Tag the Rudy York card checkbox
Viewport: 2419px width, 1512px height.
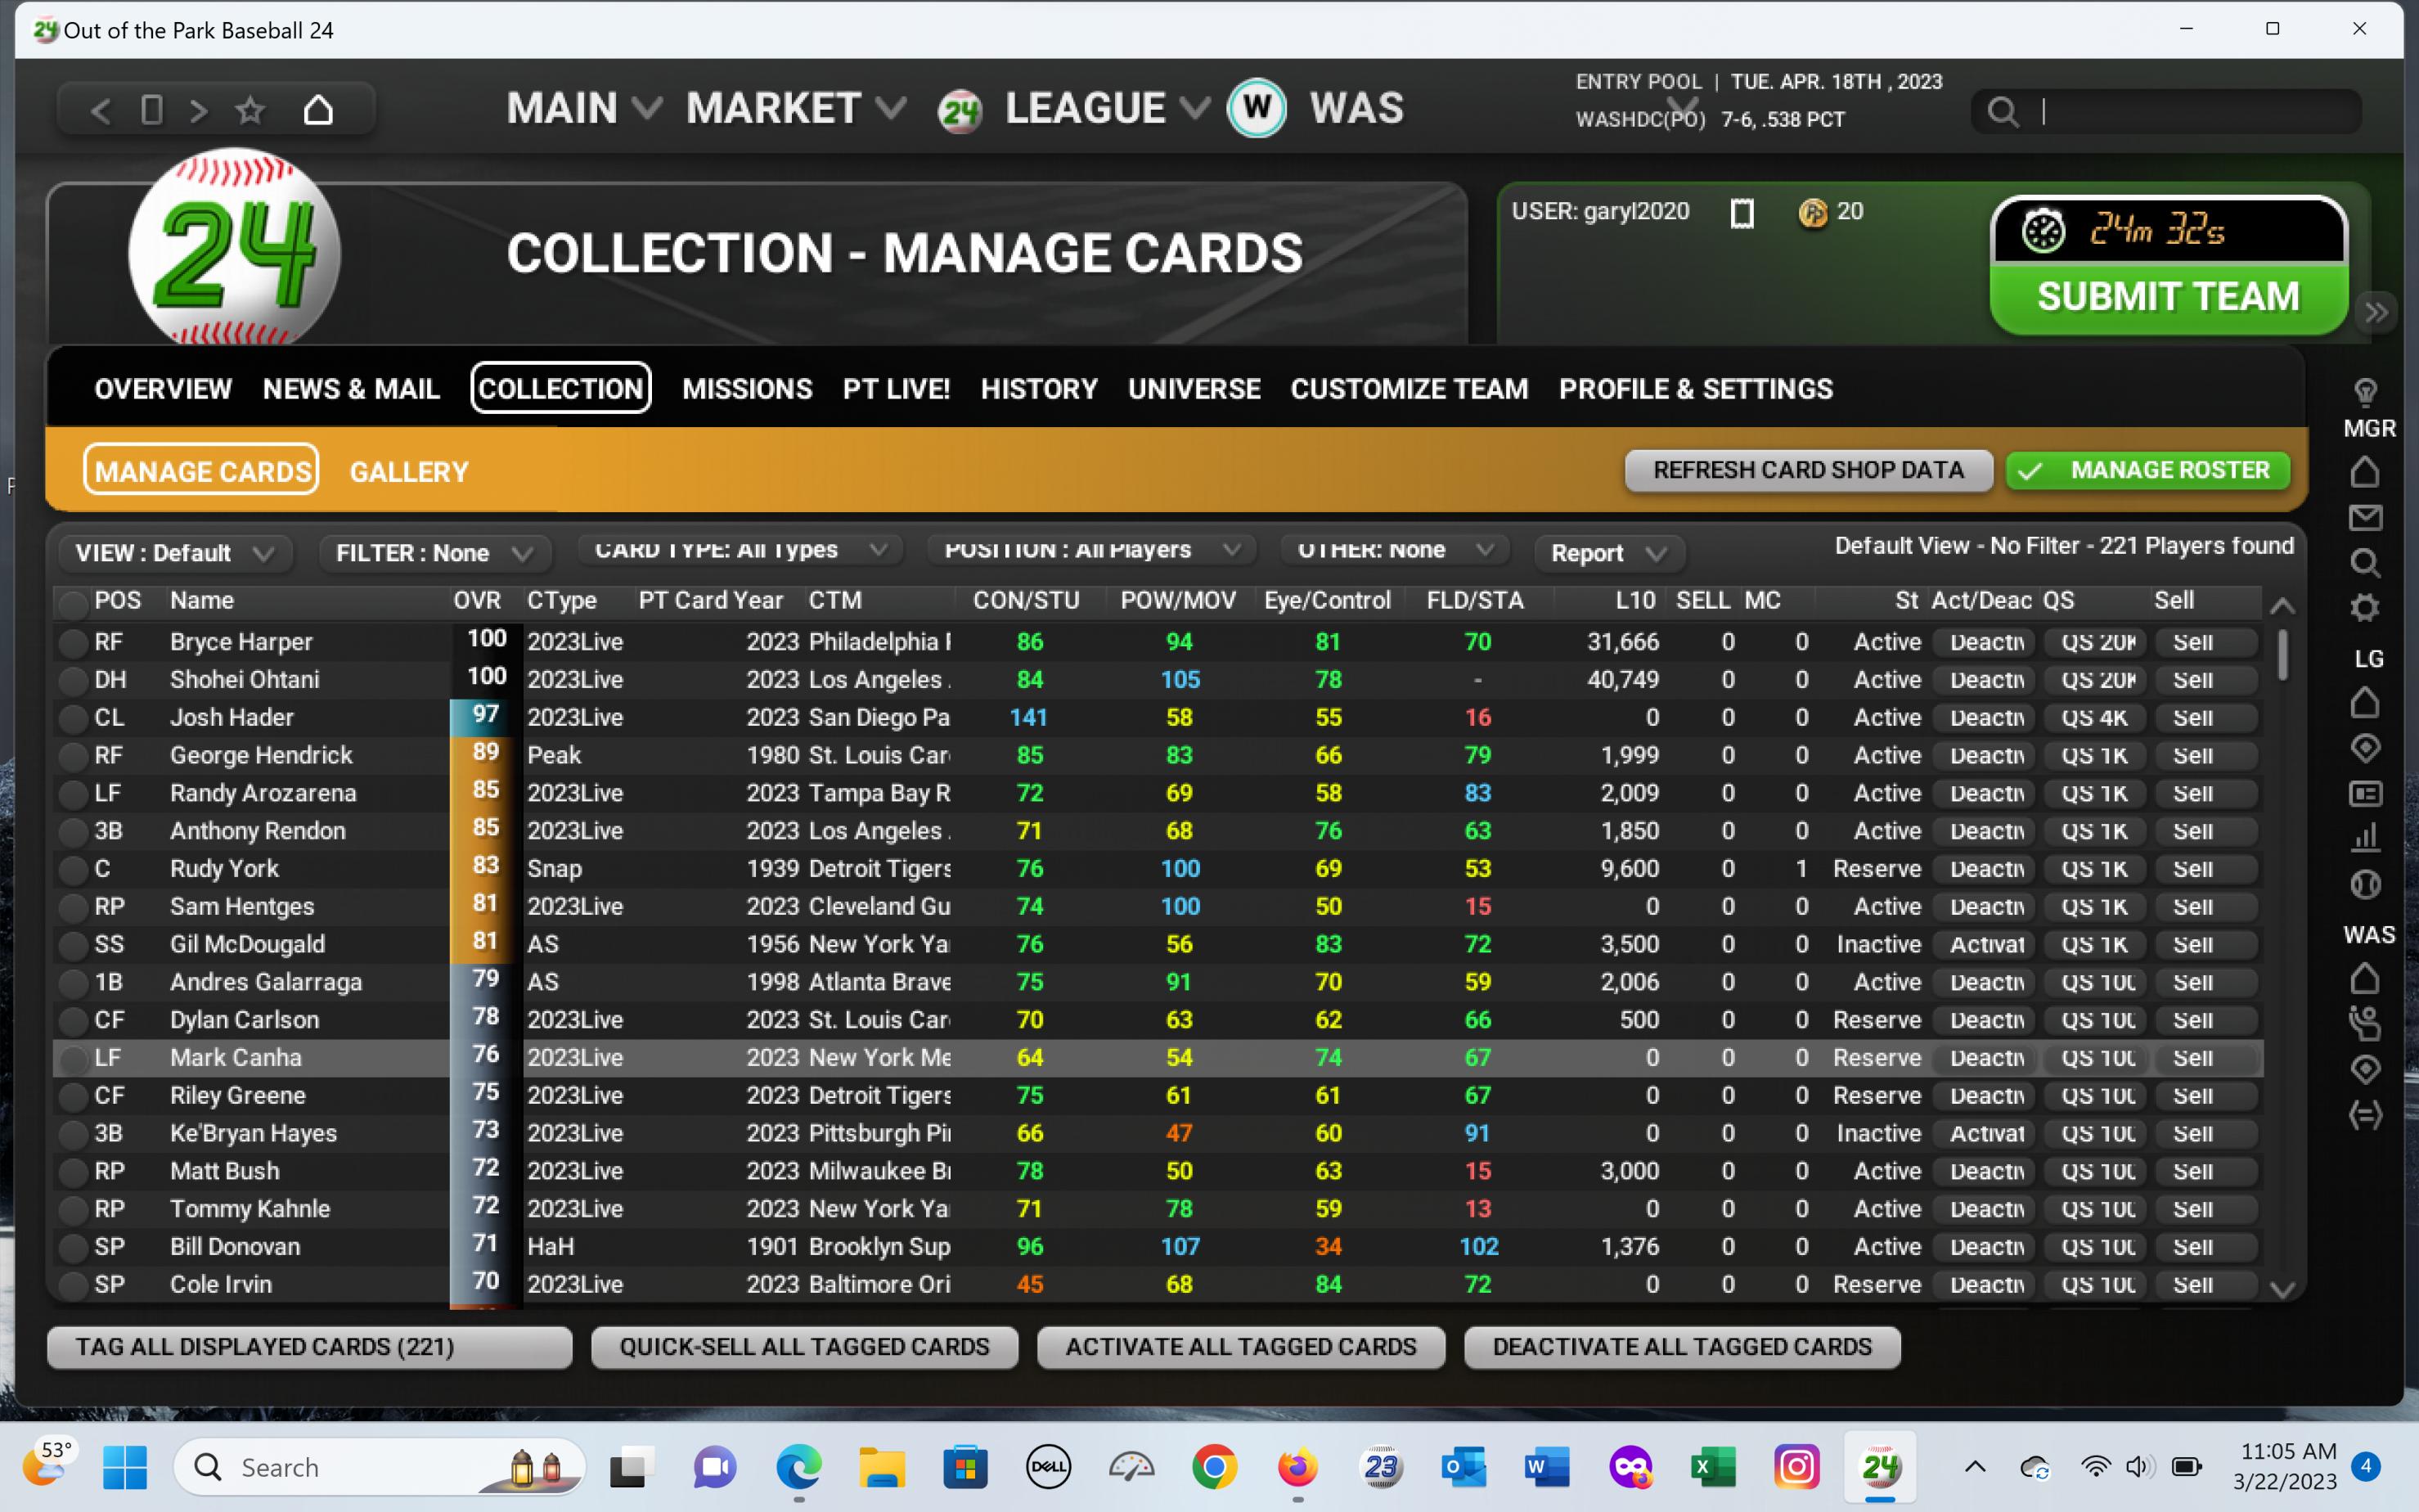72,870
